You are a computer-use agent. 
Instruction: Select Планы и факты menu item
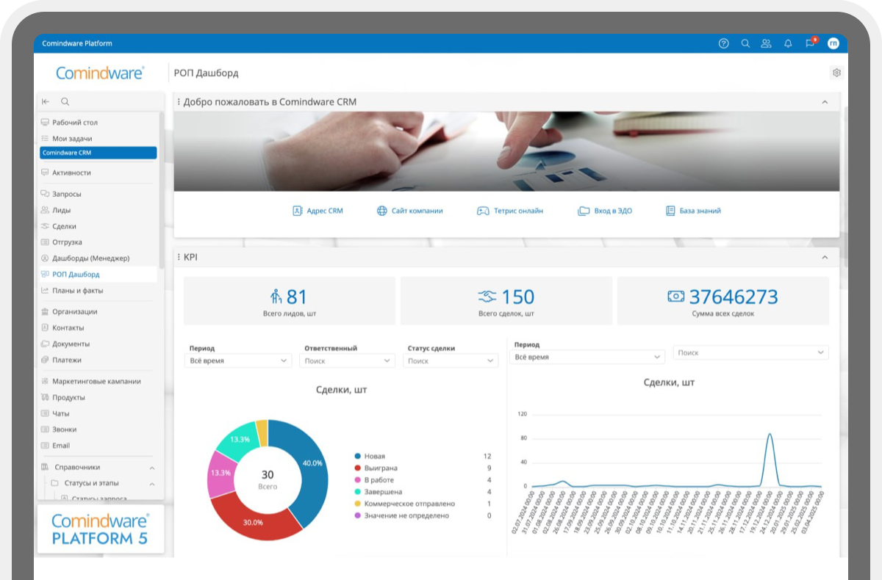point(77,291)
